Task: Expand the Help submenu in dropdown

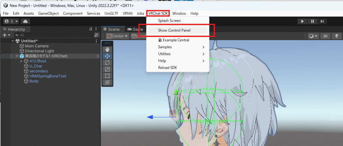Action: click(178, 61)
